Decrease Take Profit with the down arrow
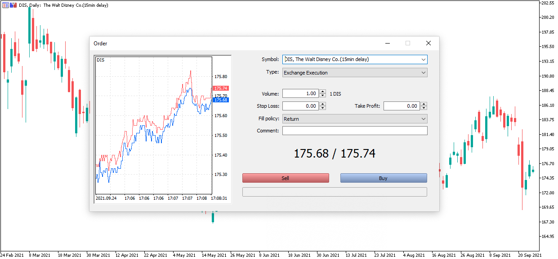The width and height of the screenshot is (558, 259). coord(424,108)
